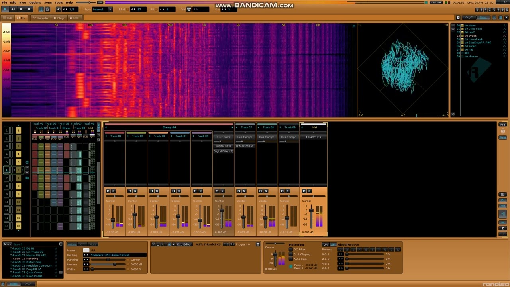Click the MIDI MAP button
This screenshot has height=287, width=510.
(436, 2)
